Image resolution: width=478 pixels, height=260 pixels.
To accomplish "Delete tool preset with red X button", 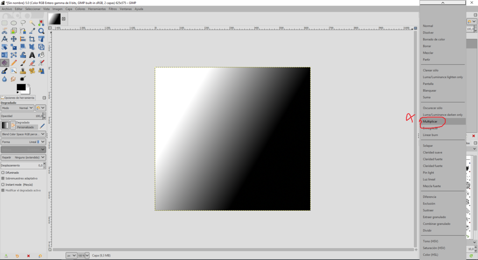I will (x=28, y=256).
